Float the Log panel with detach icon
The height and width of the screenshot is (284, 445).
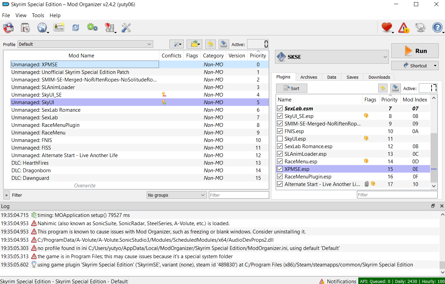[433, 206]
